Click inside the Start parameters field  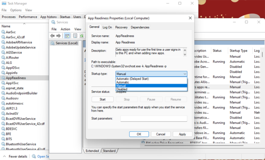[x=154, y=119]
